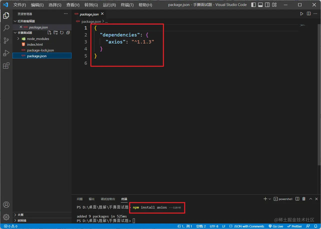
Task: Open the problems count in status bar
Action: coord(11,226)
